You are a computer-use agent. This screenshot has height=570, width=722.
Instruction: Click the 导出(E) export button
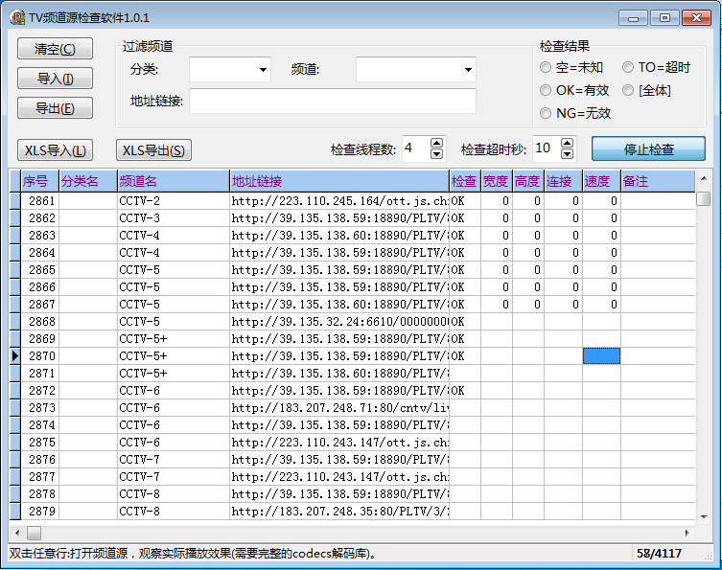pos(55,108)
